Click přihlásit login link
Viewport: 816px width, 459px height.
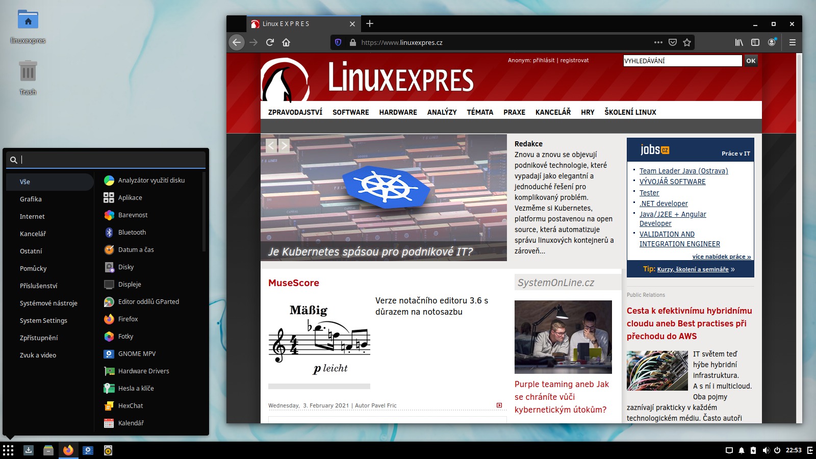tap(544, 60)
